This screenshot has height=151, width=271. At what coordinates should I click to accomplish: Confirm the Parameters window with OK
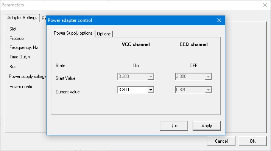pyautogui.click(x=252, y=141)
